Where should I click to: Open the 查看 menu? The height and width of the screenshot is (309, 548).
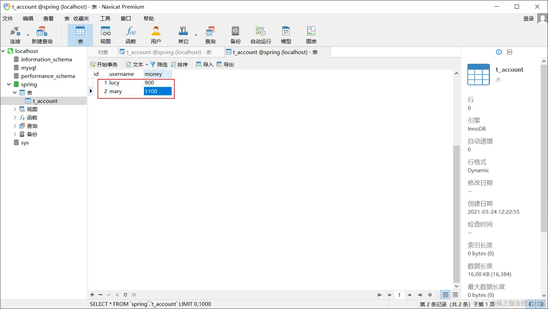pos(48,18)
